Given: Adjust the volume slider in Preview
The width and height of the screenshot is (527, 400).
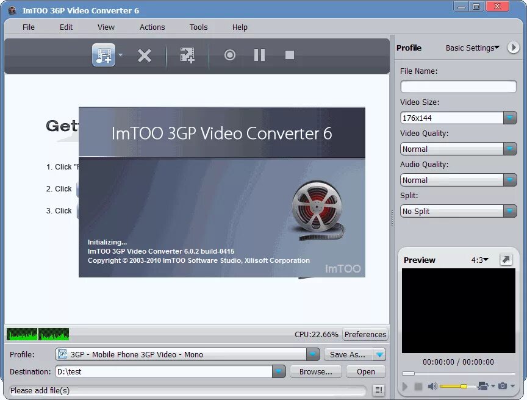Looking at the screenshot, I should [465, 386].
